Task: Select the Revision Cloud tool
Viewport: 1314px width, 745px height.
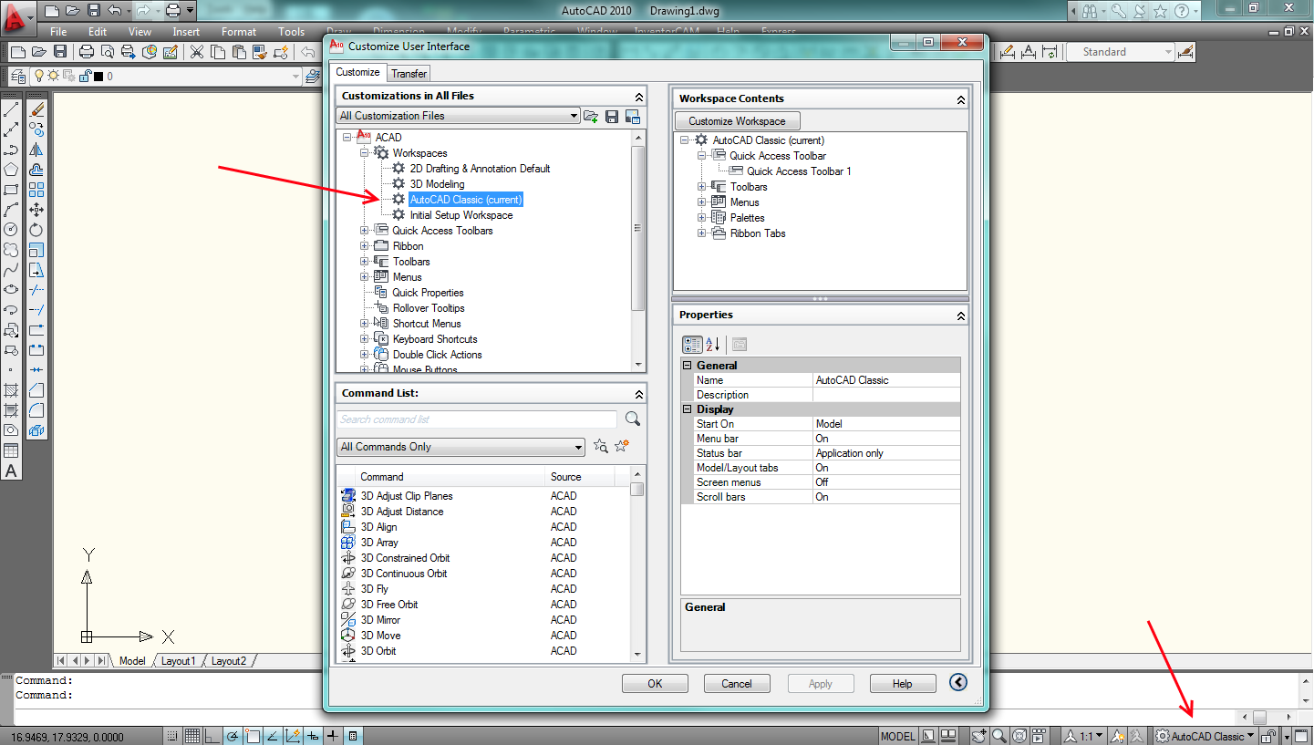Action: 11,250
